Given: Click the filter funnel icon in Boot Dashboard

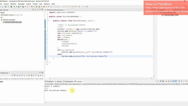Looking at the screenshot, I should coord(36,75).
